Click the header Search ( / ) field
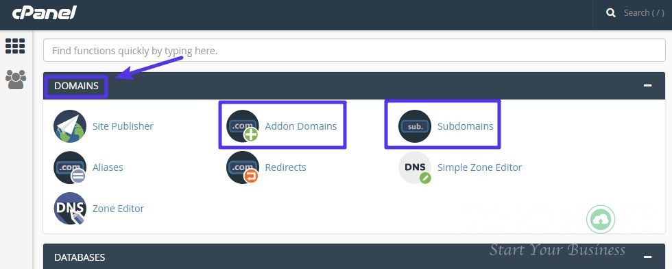The height and width of the screenshot is (269, 672). click(x=644, y=13)
